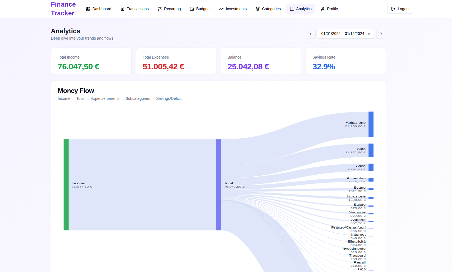Image resolution: width=452 pixels, height=272 pixels.
Task: Click the Budgets wallet icon
Action: tap(192, 9)
